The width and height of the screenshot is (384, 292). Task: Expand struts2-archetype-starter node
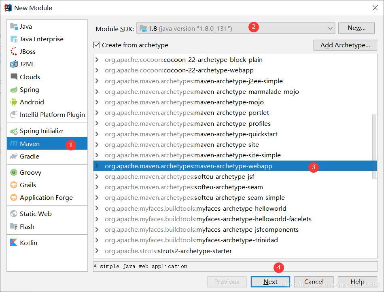(x=97, y=251)
